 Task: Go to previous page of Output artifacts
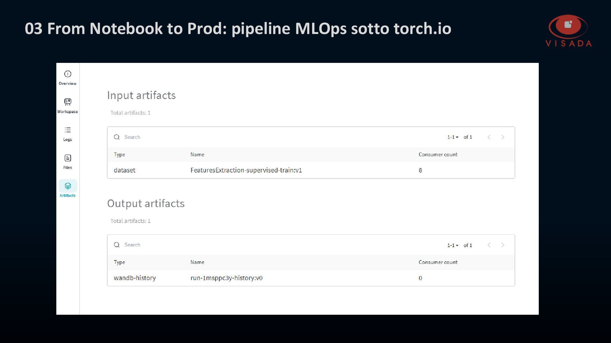[489, 245]
